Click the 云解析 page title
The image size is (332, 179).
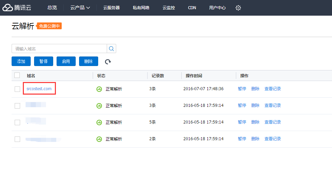pyautogui.click(x=23, y=26)
